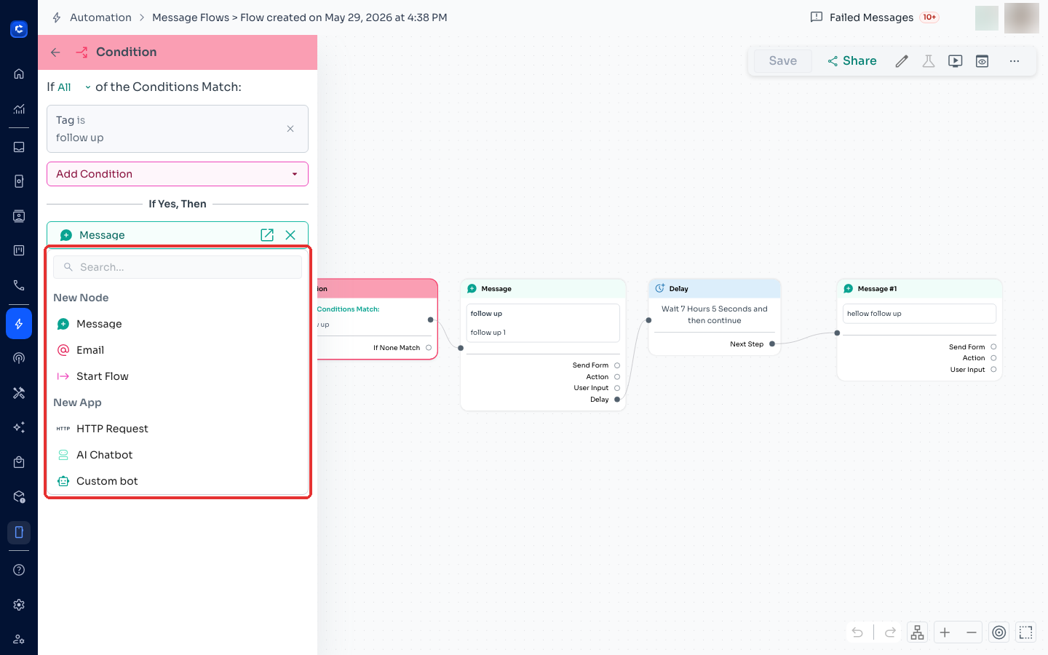Click the Message node header on canvas
This screenshot has width=1048, height=655.
pyautogui.click(x=543, y=289)
